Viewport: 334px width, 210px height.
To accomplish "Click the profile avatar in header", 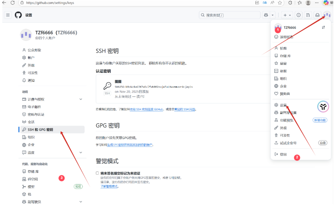I will [327, 15].
